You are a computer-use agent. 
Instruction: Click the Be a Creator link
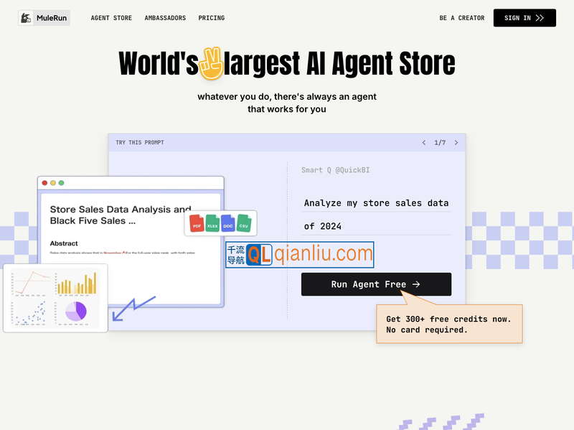(461, 18)
